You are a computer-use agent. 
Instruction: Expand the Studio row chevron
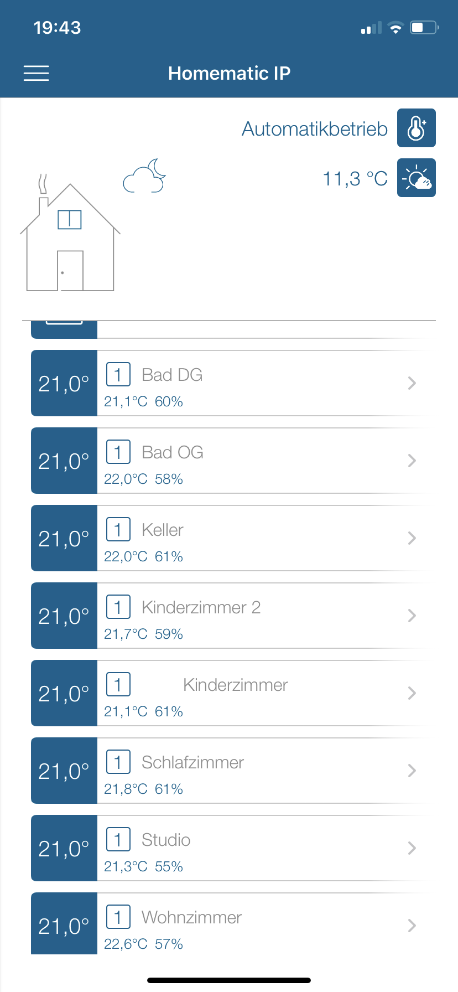412,848
